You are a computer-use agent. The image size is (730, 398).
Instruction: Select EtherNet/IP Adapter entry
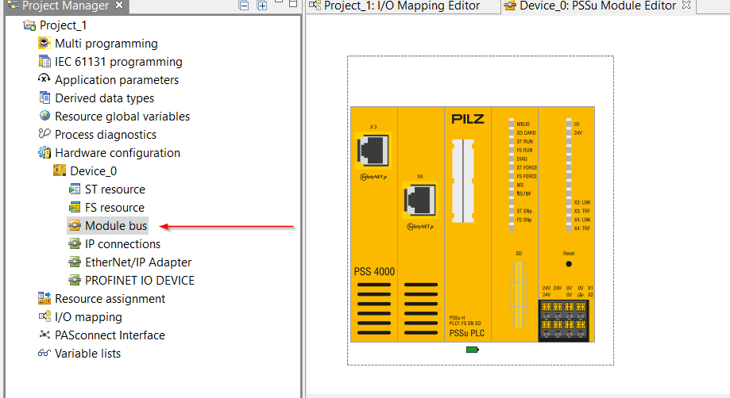138,262
